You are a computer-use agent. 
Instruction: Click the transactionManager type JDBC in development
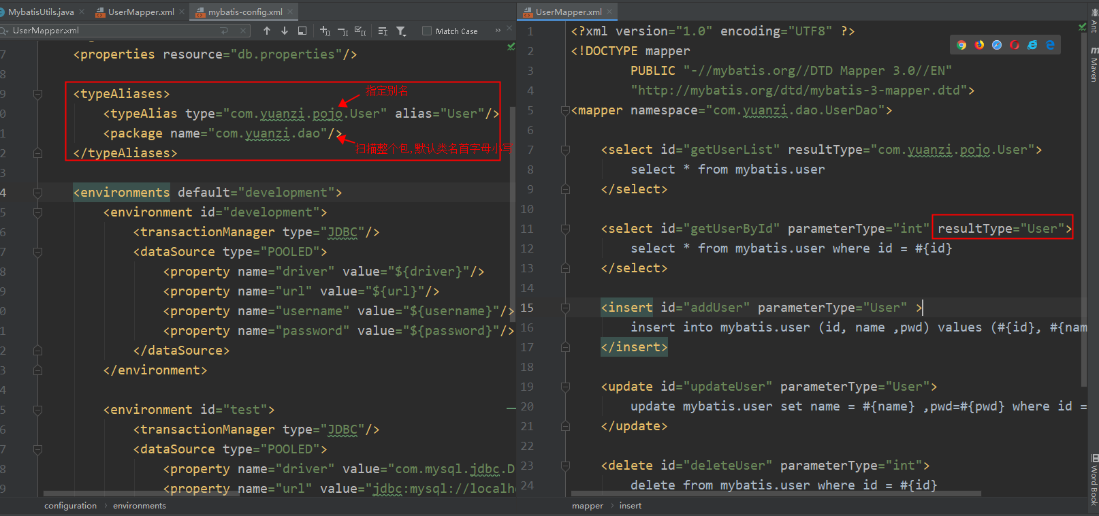click(256, 232)
